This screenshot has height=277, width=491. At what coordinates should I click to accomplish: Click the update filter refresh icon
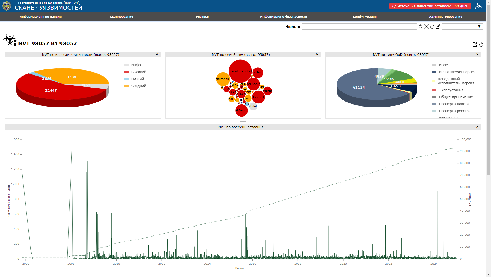420,27
